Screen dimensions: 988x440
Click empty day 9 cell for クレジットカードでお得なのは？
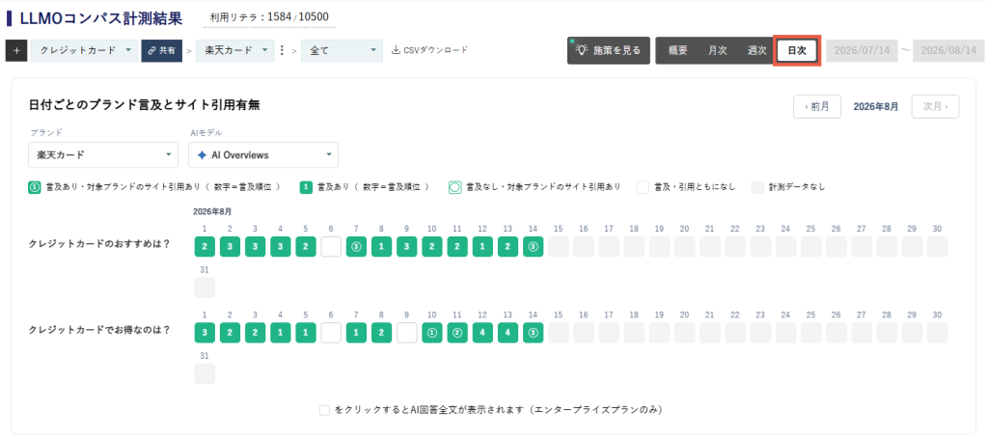click(x=406, y=332)
